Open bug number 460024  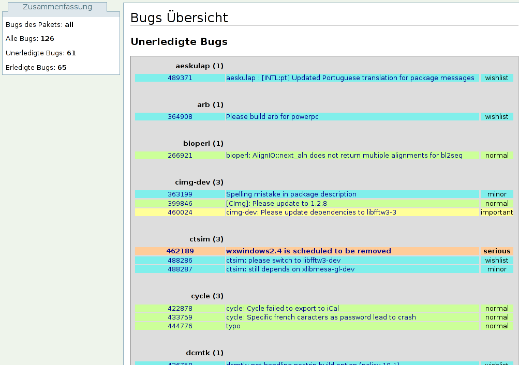180,212
